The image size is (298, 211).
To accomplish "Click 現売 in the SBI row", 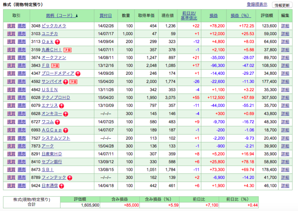I will pos(22,170).
